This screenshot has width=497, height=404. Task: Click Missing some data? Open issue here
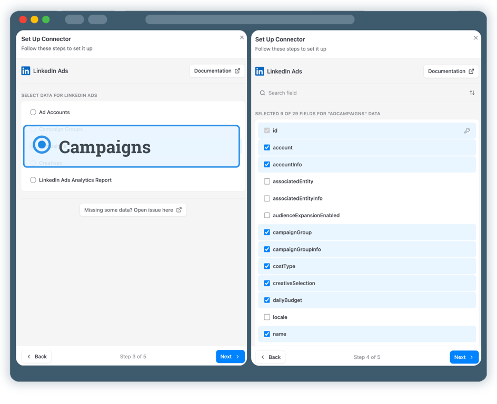(x=133, y=210)
